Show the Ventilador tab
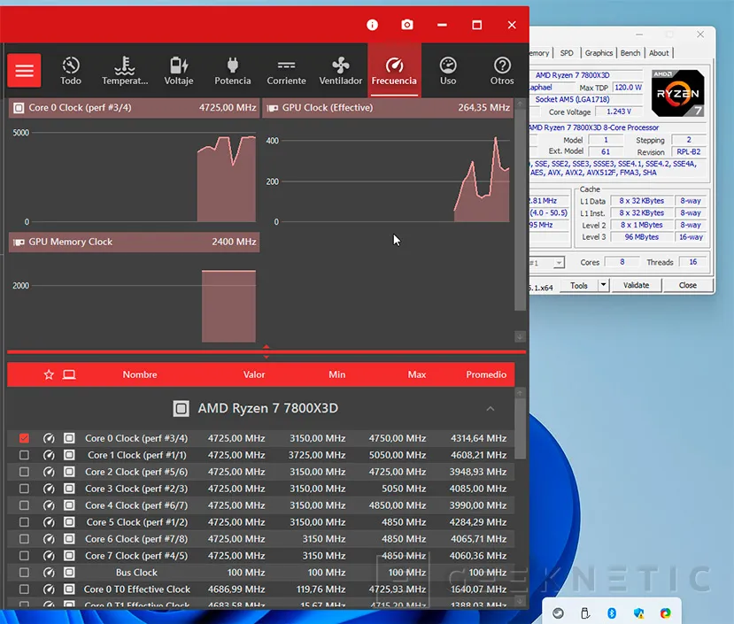Image resolution: width=734 pixels, height=624 pixels. (x=341, y=71)
